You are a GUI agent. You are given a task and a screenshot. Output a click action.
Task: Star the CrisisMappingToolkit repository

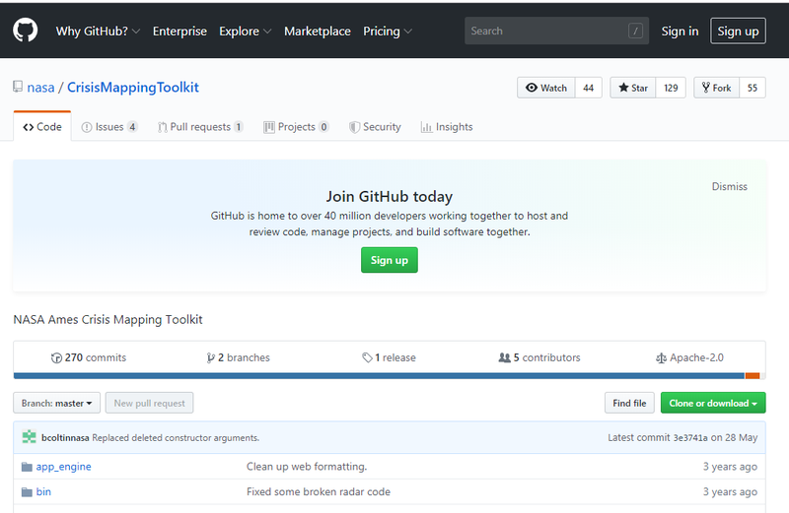point(633,88)
